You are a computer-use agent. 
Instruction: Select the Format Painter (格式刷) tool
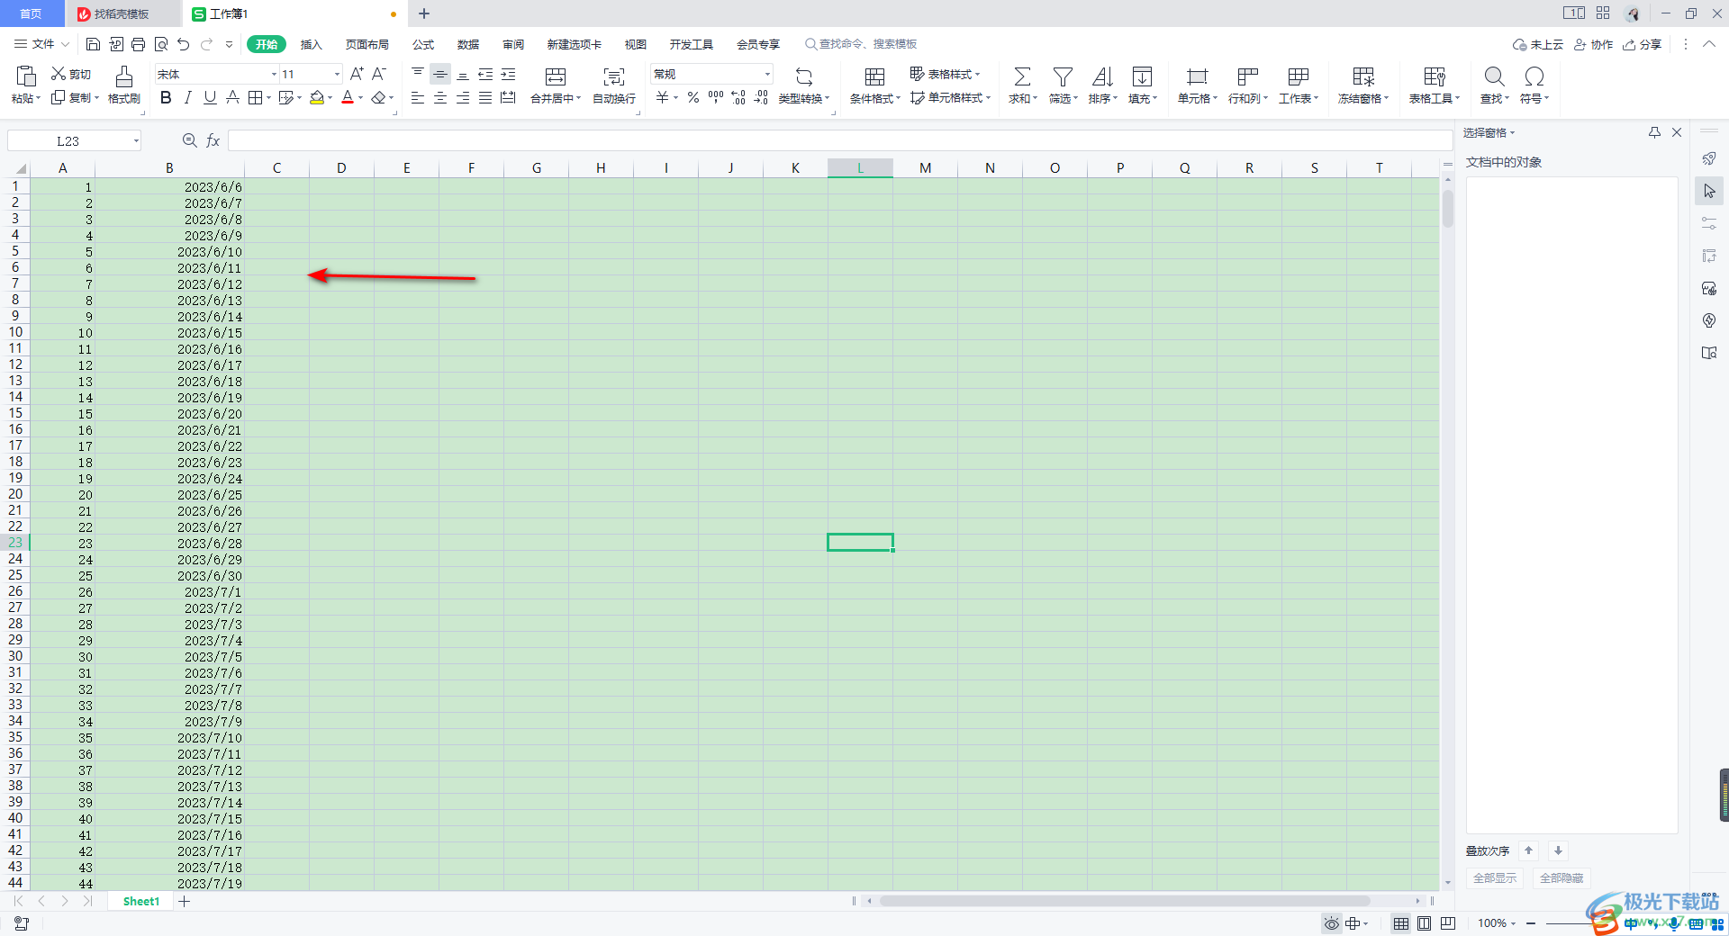point(124,85)
